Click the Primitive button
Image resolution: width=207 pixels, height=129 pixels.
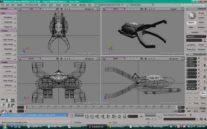(x=8, y=17)
